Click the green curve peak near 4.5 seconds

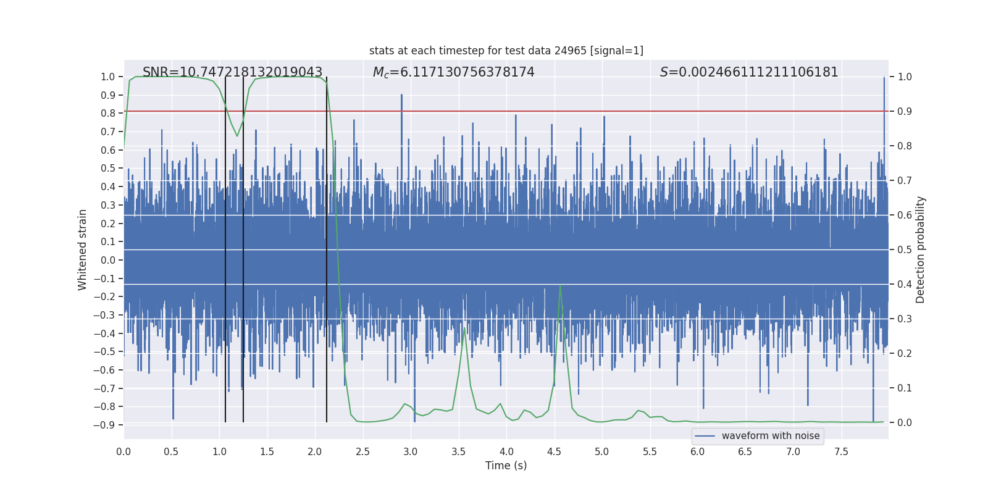pos(560,286)
